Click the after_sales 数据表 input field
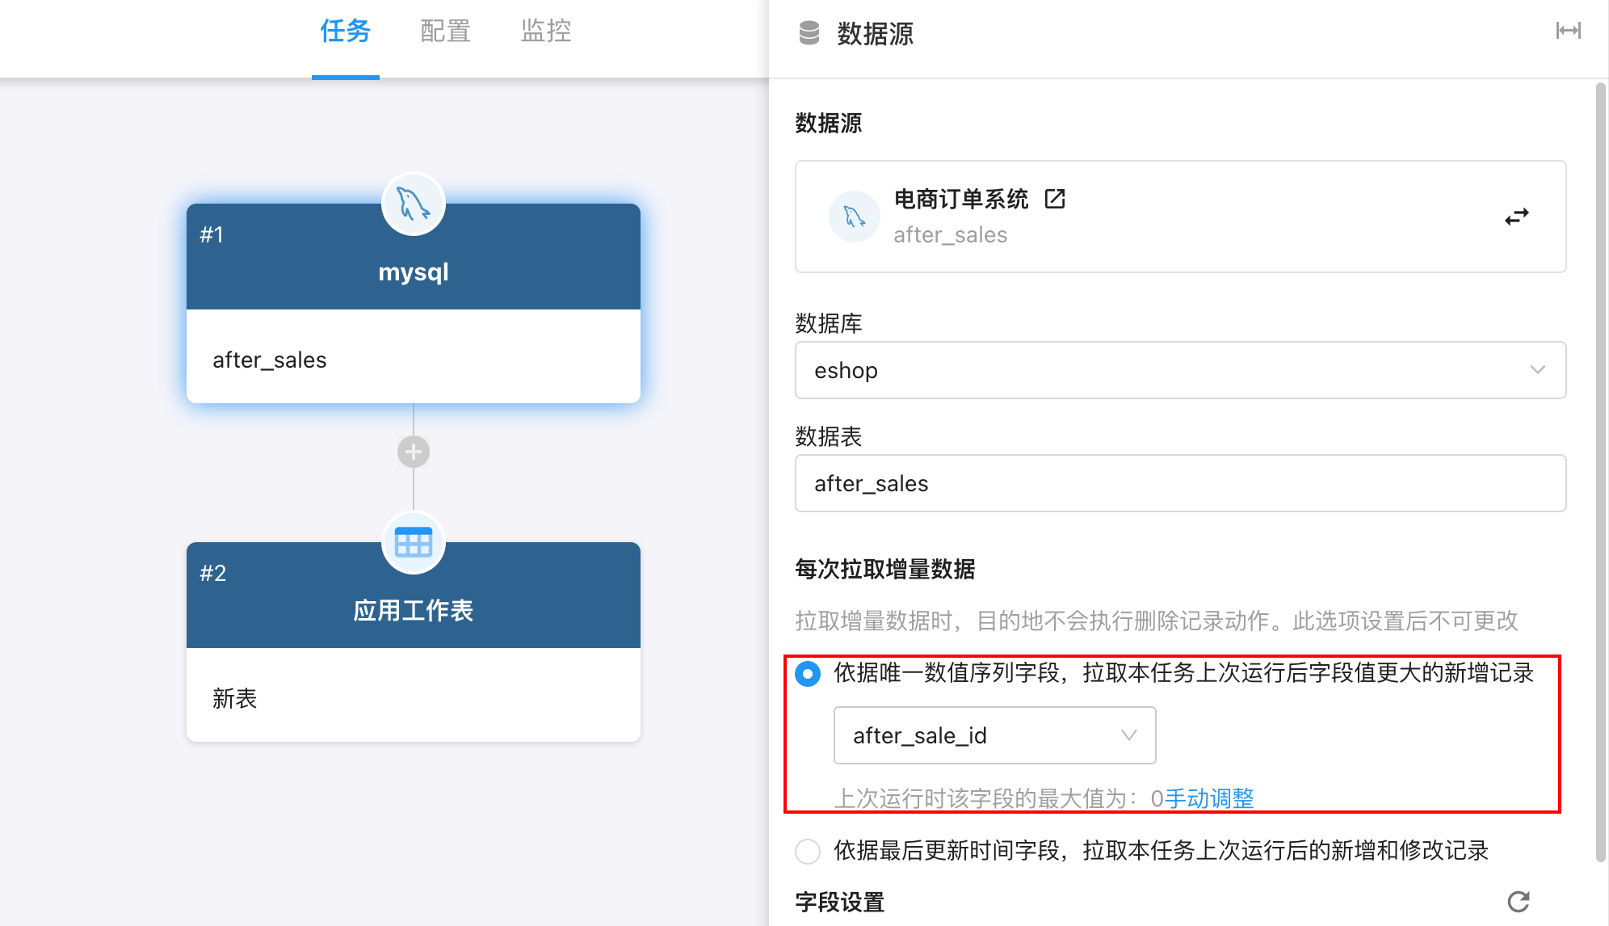The image size is (1609, 926). 1179,483
